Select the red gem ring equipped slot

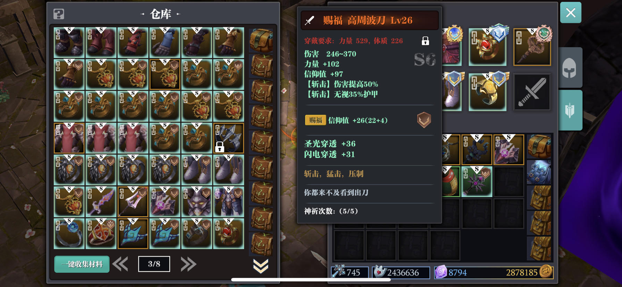coord(487,47)
